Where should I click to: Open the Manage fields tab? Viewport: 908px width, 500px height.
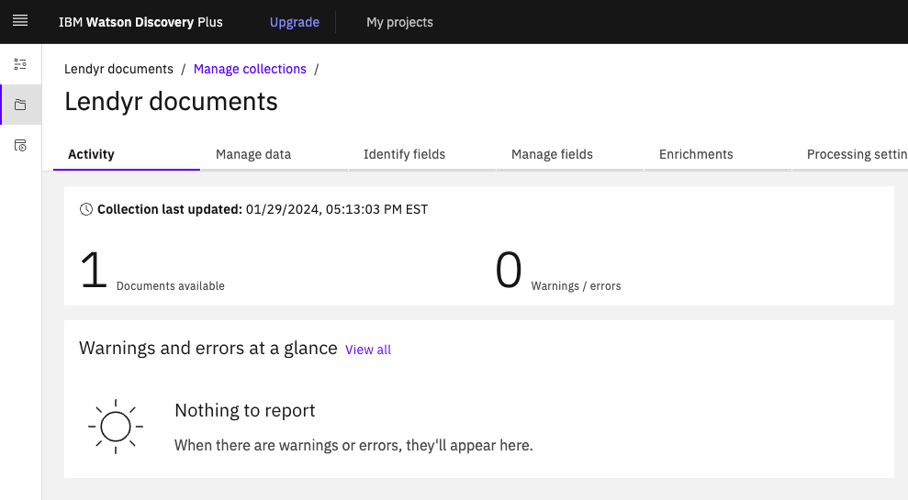570,154
